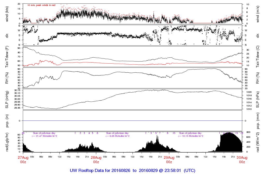Click the '28Aug' date label
The image size is (265, 181).
(x=96, y=158)
